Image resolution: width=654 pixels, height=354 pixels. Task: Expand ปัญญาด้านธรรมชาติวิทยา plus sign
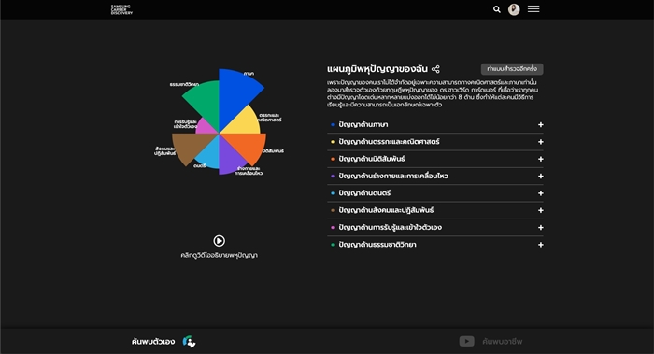[541, 245]
